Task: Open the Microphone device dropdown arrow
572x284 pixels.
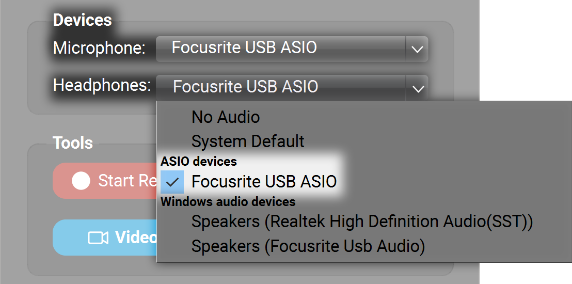Action: (417, 49)
